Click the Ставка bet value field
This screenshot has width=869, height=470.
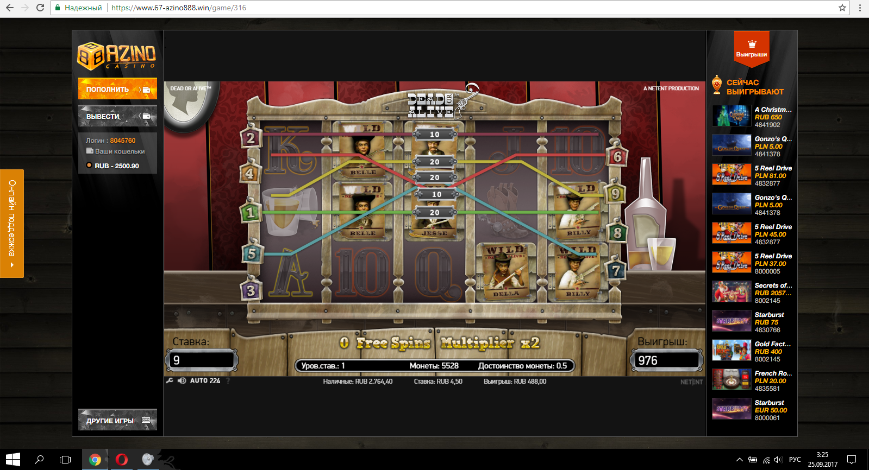(202, 360)
